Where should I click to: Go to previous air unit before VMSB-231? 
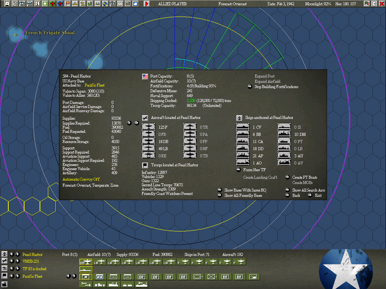[12, 261]
